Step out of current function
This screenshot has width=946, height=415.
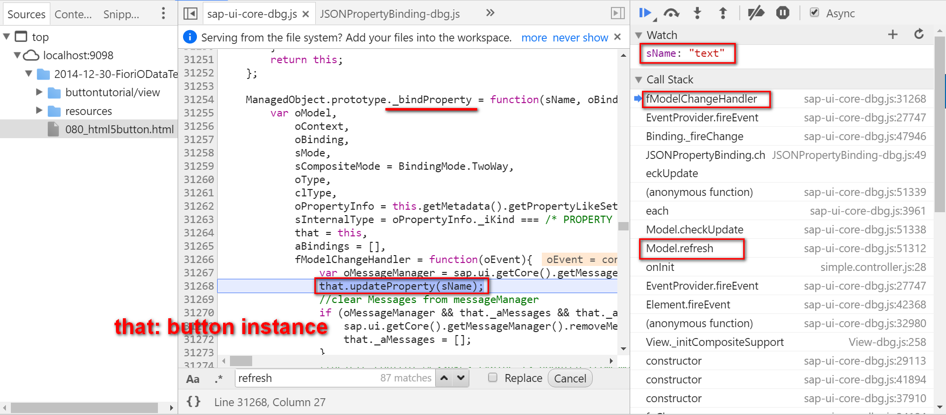723,13
